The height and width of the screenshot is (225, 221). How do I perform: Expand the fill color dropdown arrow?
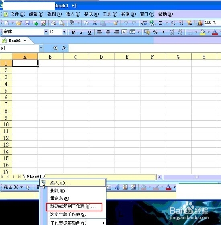click(209, 32)
